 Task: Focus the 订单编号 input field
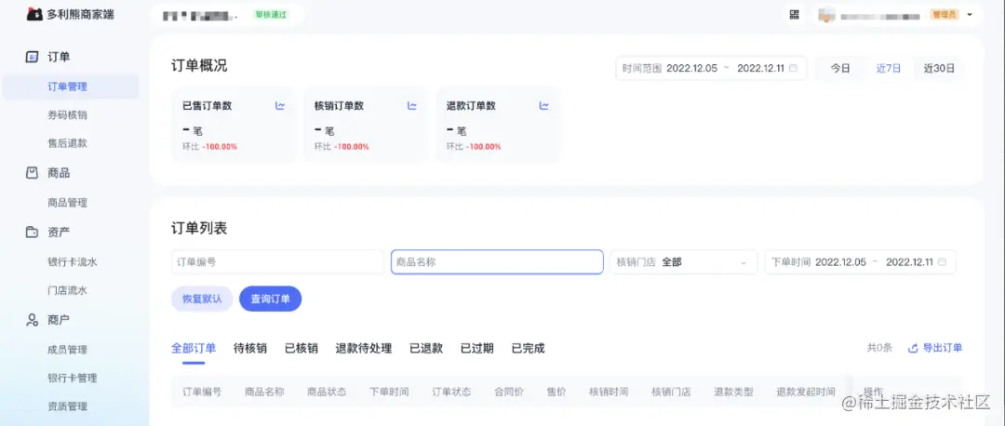278,262
